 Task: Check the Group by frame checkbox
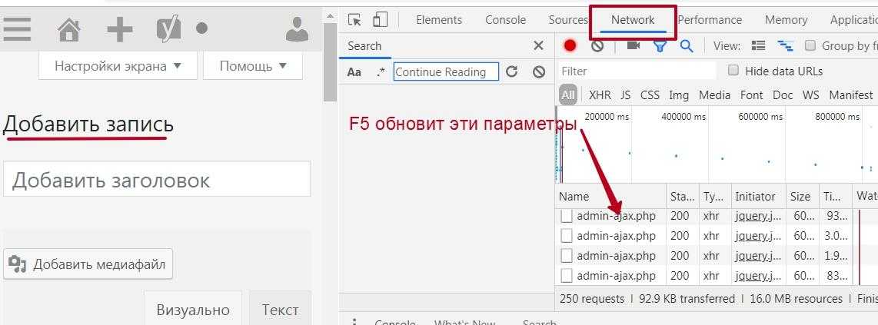[810, 46]
